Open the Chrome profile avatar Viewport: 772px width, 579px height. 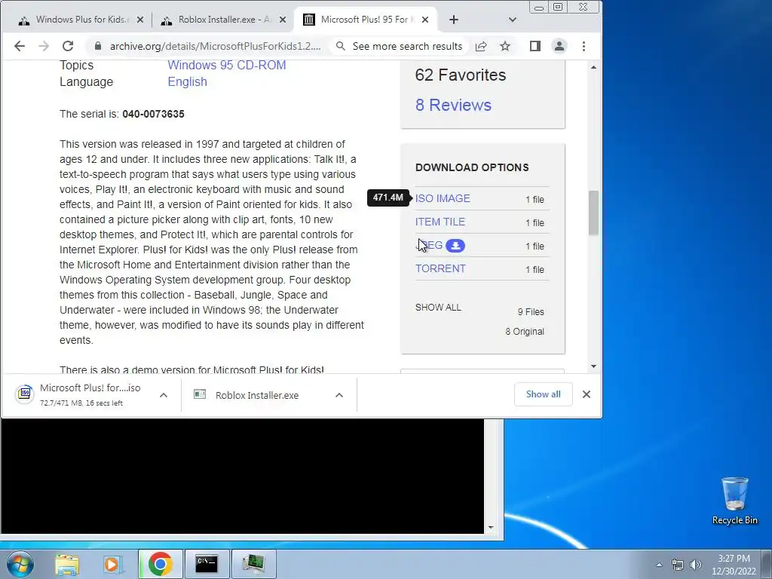(x=559, y=46)
